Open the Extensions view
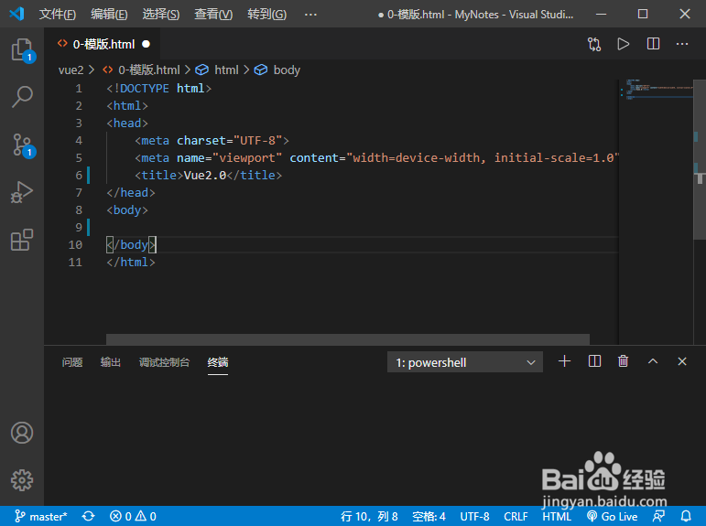This screenshot has height=526, width=706. click(22, 240)
